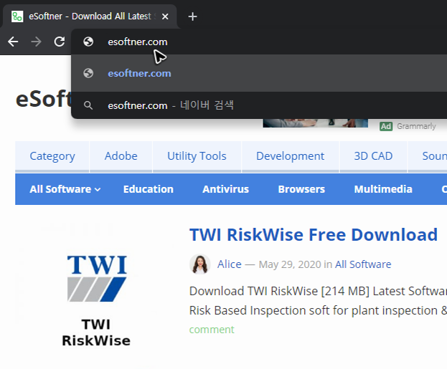Screen dimensions: 447x369
Task: Click the browser back arrow
Action: pos(13,42)
